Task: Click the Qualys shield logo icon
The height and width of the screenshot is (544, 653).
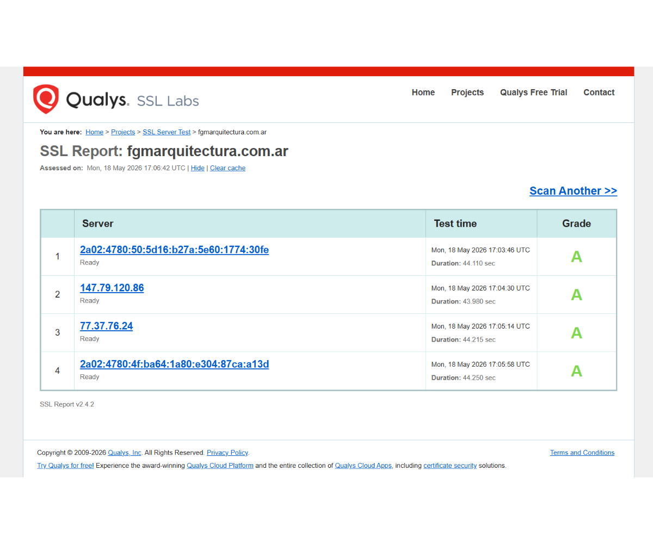Action: tap(46, 99)
